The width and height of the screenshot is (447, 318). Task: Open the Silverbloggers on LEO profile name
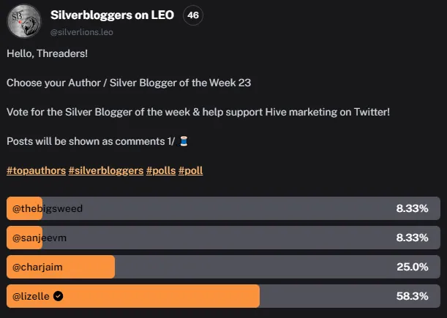coord(112,15)
